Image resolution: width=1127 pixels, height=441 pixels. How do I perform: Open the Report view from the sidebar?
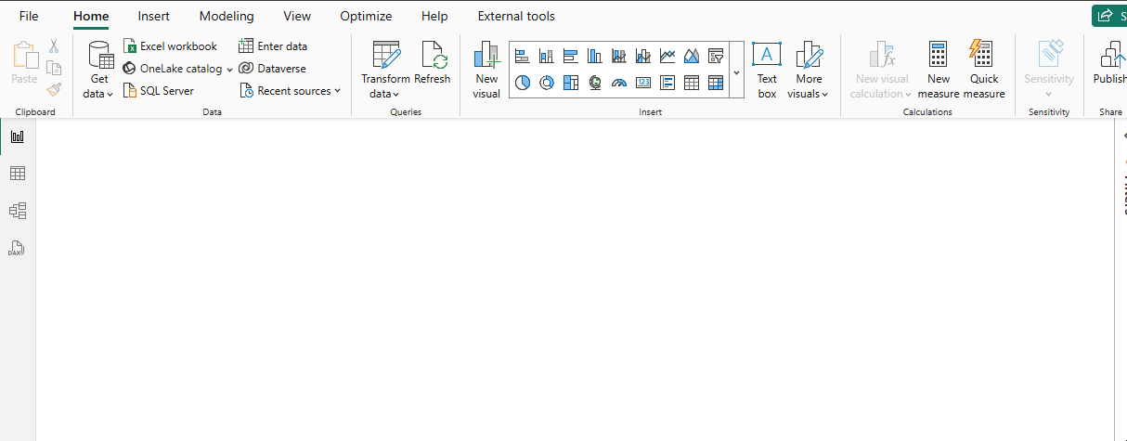(x=18, y=136)
